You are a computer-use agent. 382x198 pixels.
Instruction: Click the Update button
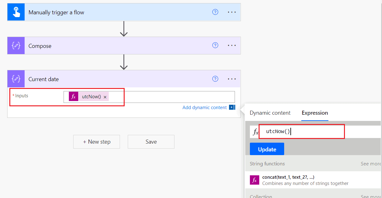click(267, 149)
